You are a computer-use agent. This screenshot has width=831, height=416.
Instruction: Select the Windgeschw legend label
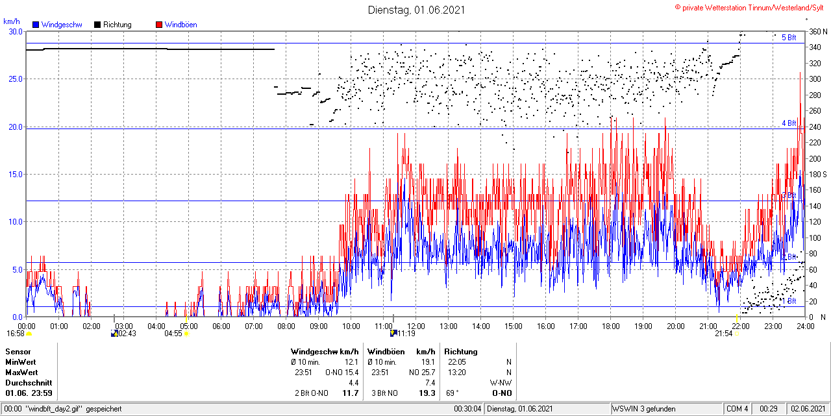pyautogui.click(x=62, y=25)
